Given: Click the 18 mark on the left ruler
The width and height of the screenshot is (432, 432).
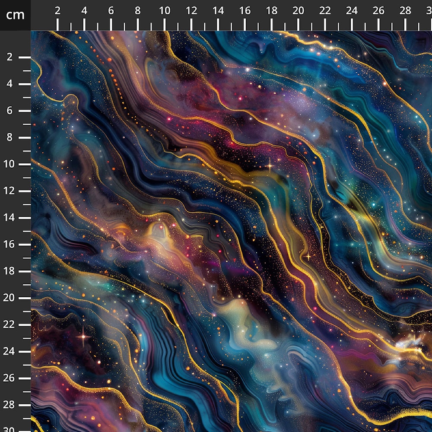Looking at the screenshot, I should point(10,271).
